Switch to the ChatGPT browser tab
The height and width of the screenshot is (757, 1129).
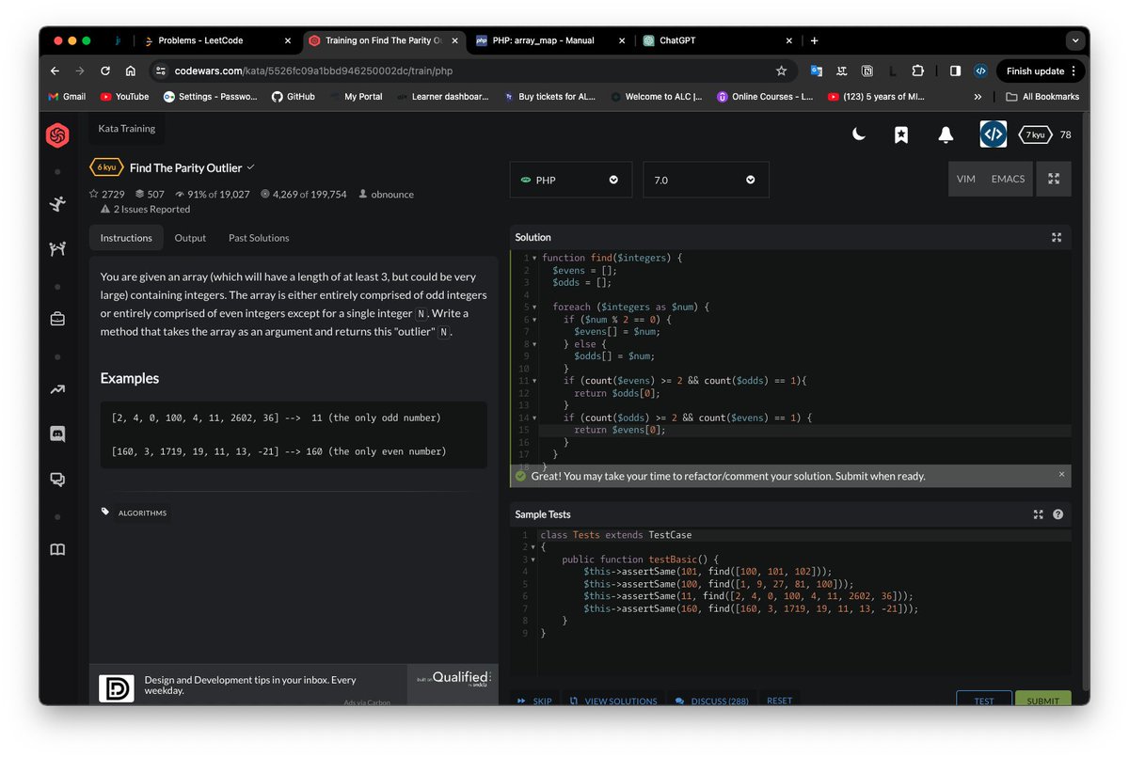coord(715,40)
